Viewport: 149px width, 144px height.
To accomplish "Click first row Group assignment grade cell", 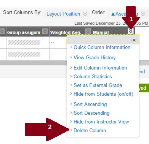I will pos(28,43).
